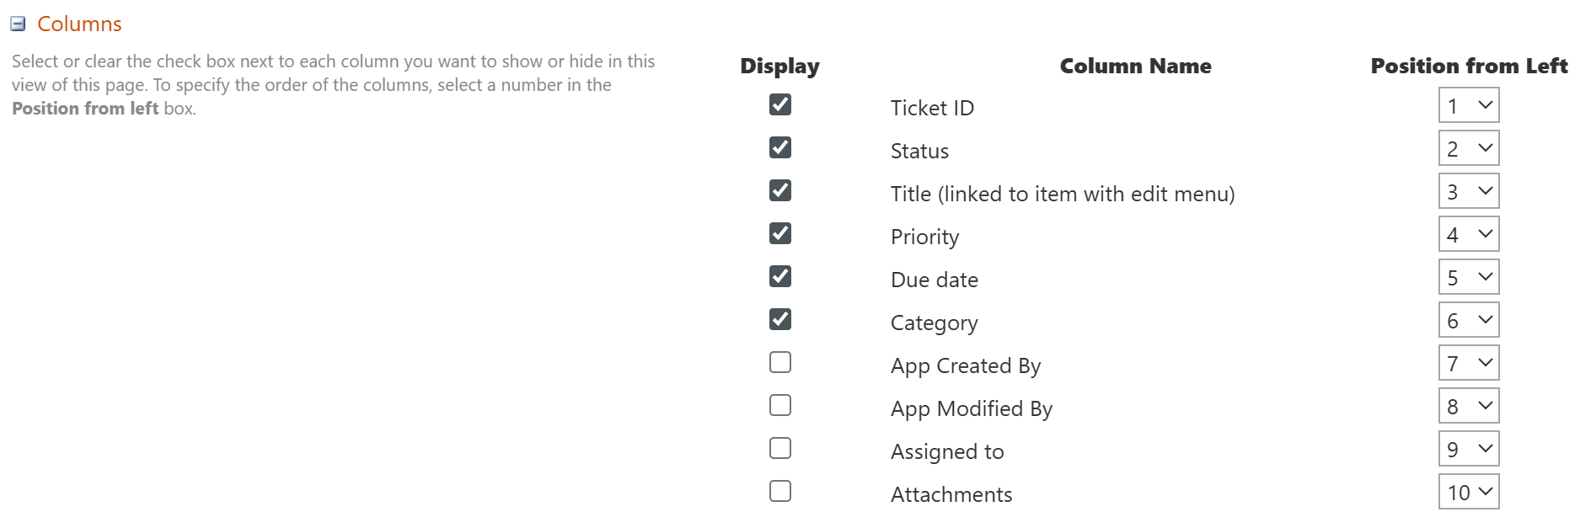Open Ticket ID position dropdown
This screenshot has width=1591, height=512.
tap(1468, 106)
